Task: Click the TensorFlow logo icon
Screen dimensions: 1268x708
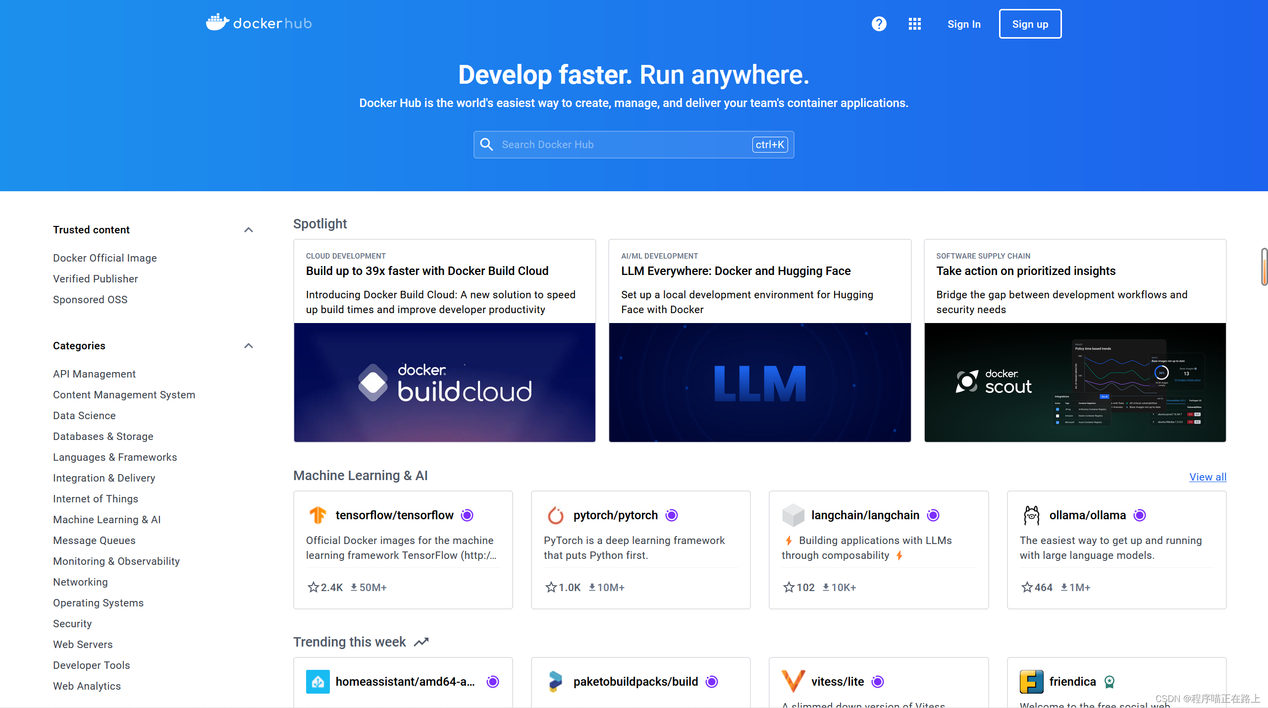Action: [x=317, y=515]
